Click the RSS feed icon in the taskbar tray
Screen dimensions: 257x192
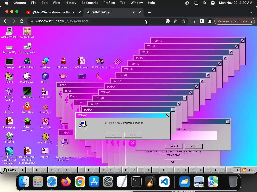click(244, 170)
